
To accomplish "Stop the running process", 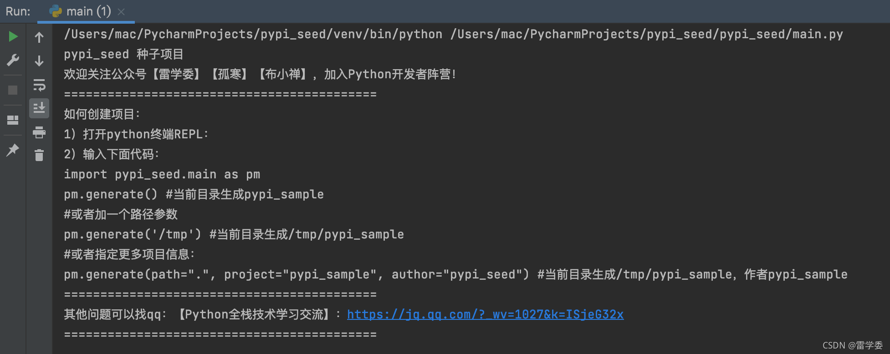I will 13,89.
